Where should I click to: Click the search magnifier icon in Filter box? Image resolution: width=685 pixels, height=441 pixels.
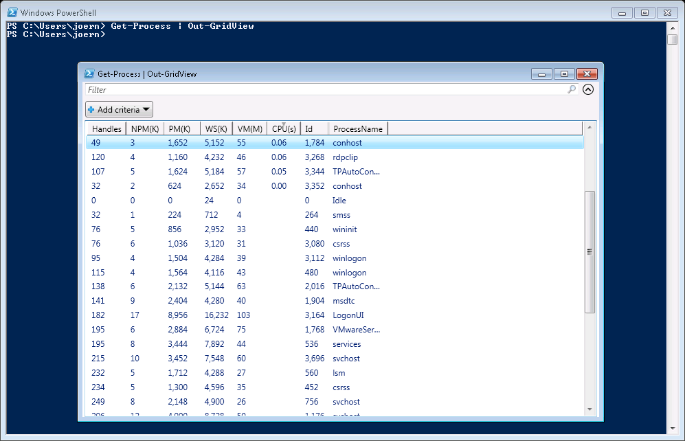(572, 89)
